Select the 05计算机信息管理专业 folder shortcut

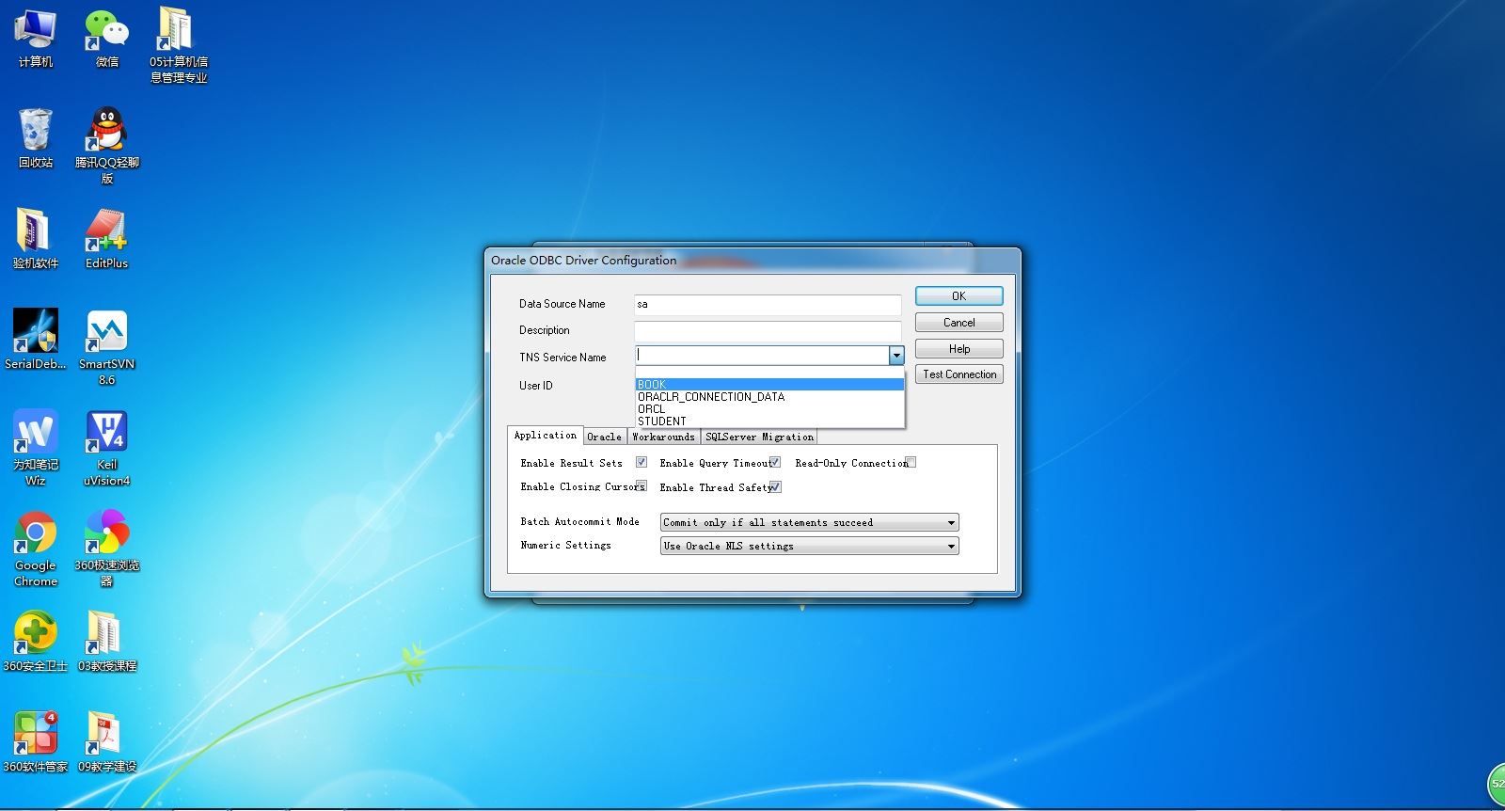(179, 45)
